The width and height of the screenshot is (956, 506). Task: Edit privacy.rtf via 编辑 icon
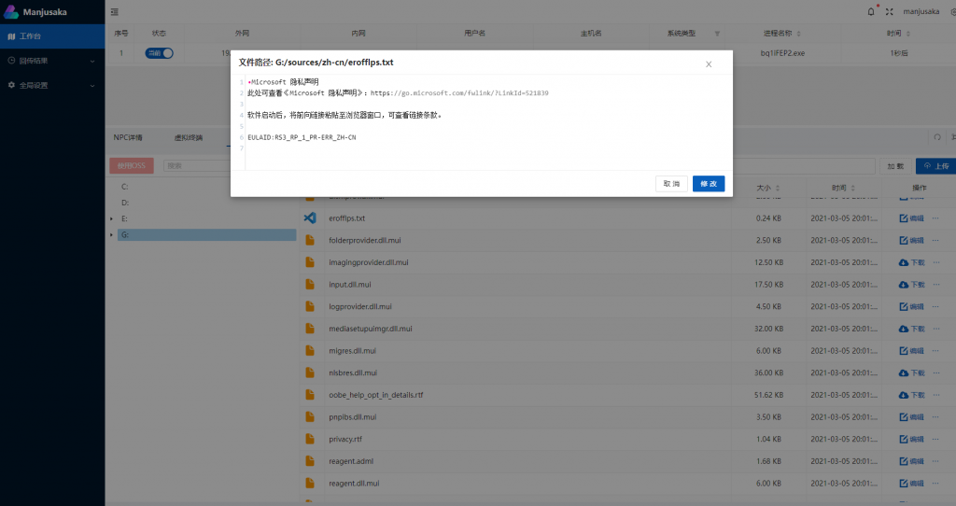tap(911, 439)
